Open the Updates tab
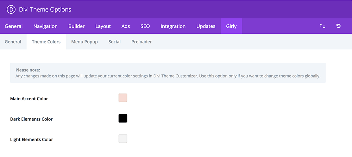 [206, 26]
